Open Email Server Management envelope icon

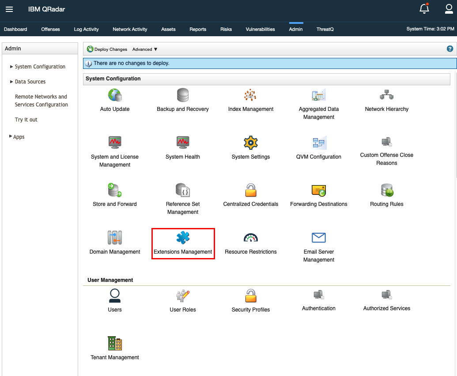(x=318, y=238)
